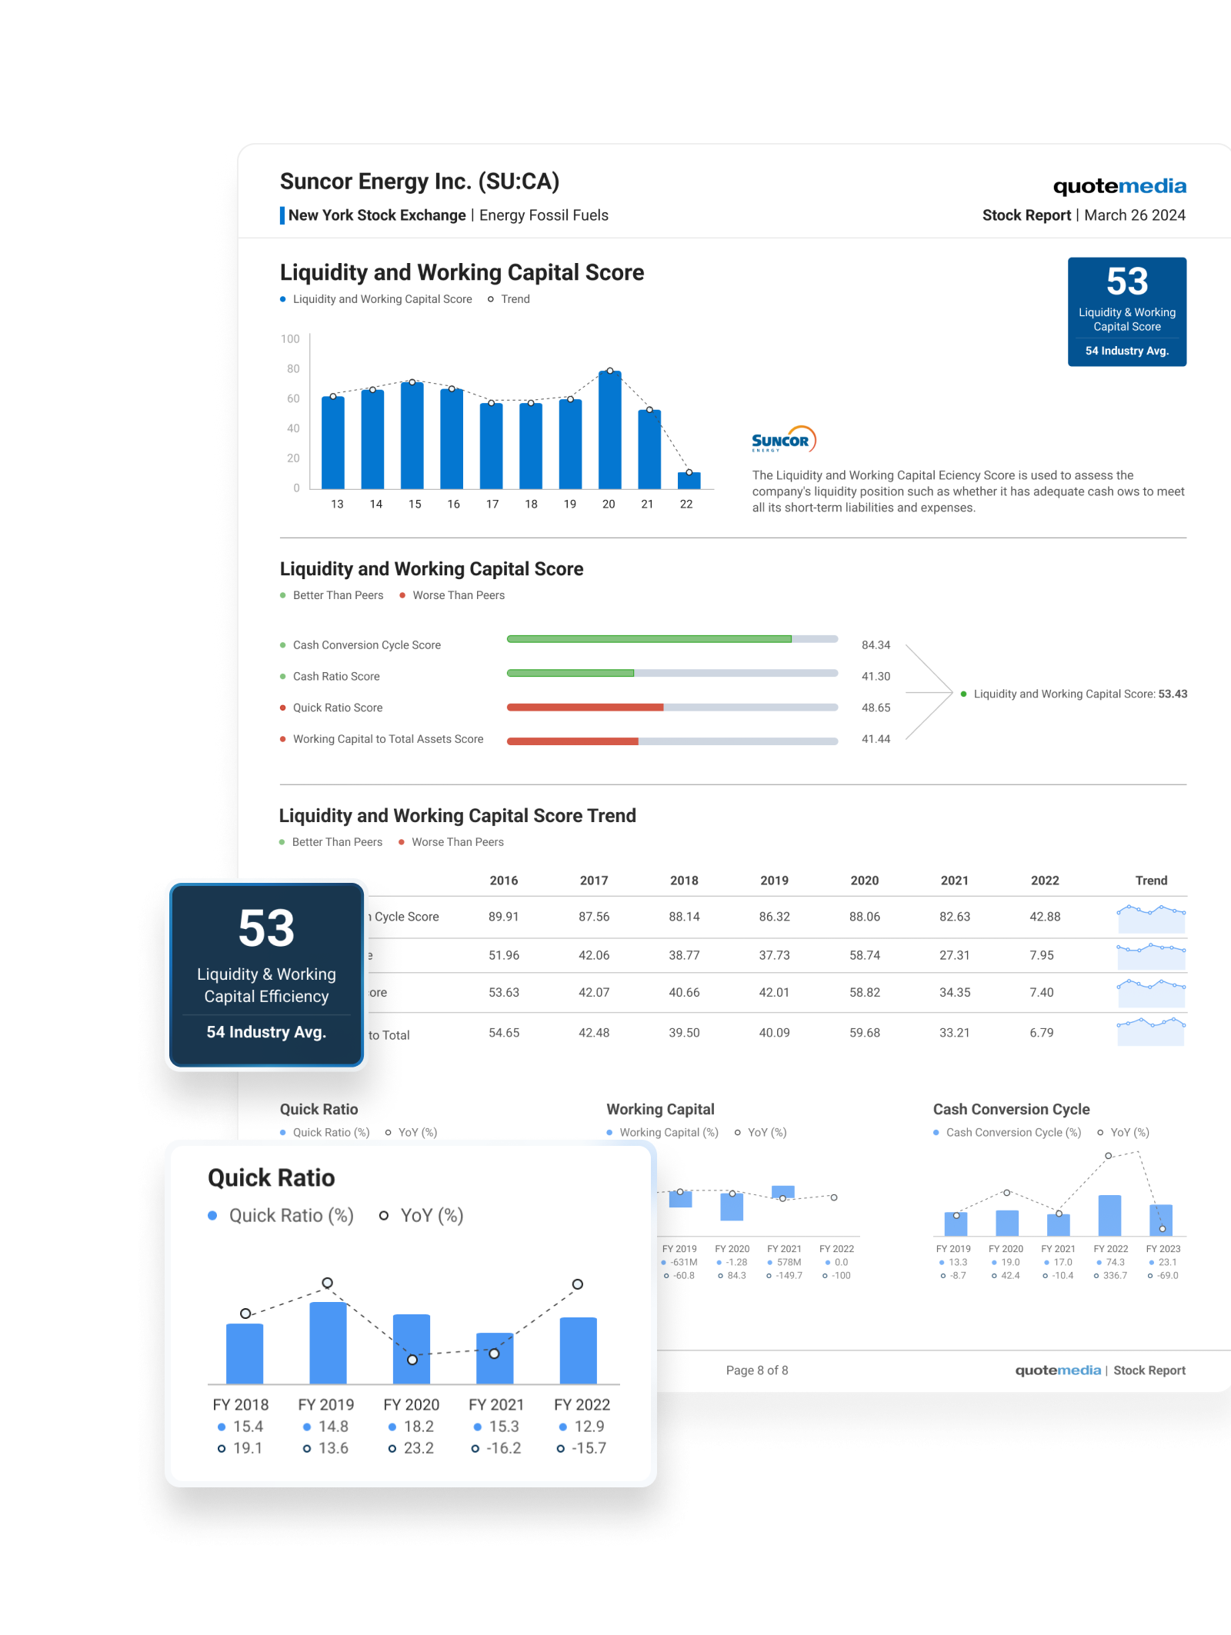Screen dimensions: 1231x1635
Task: Click the quotemedia logo in the header
Action: click(1119, 186)
